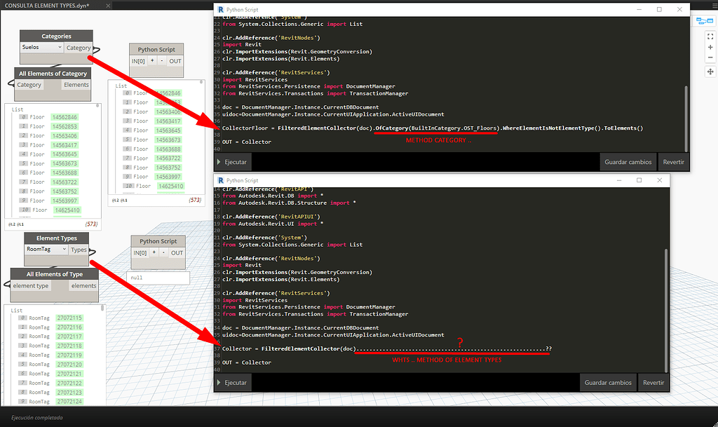718x427 pixels.
Task: Click Revertir in the bottom editor
Action: 653,383
